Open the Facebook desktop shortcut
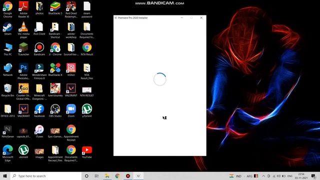 tap(39, 110)
